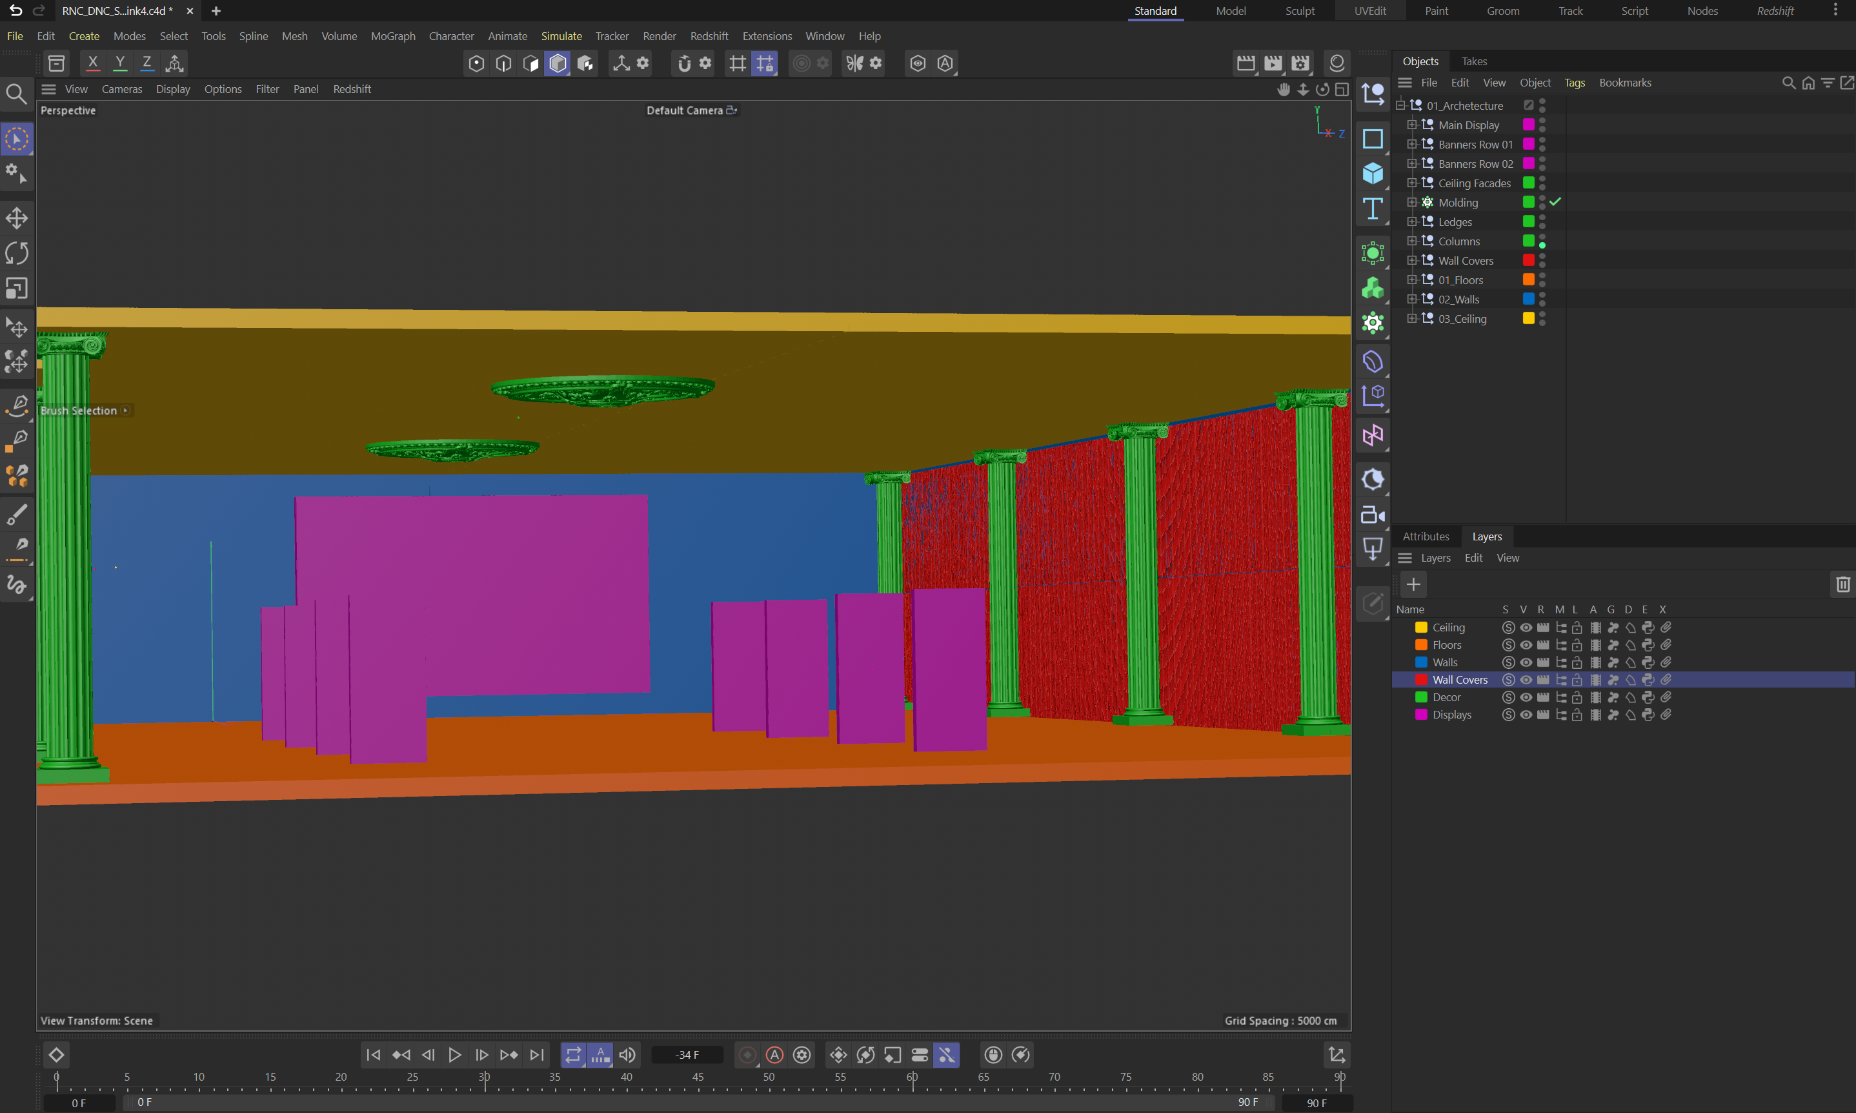Toggle sound playback speaker icon

pos(627,1056)
